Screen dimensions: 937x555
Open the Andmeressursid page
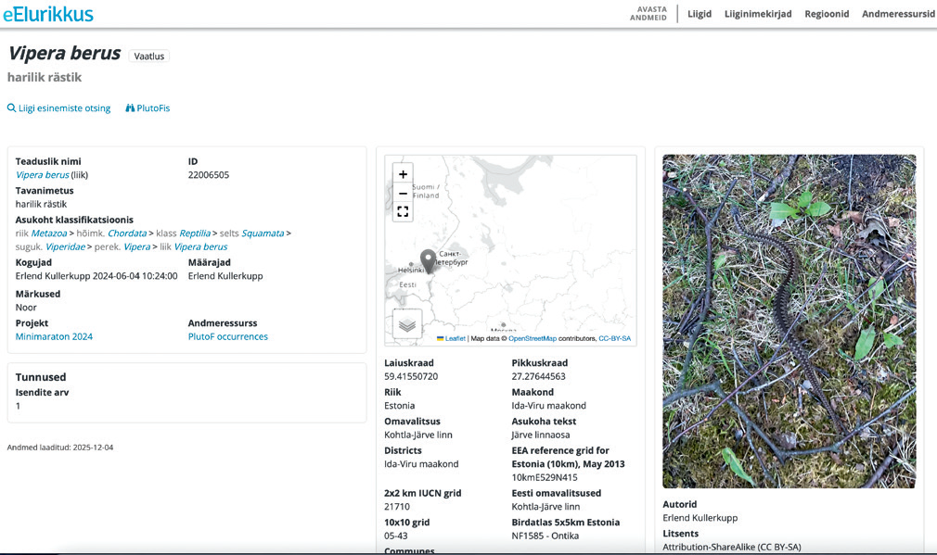898,14
